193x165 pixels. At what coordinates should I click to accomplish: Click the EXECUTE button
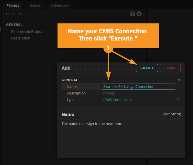point(147,68)
